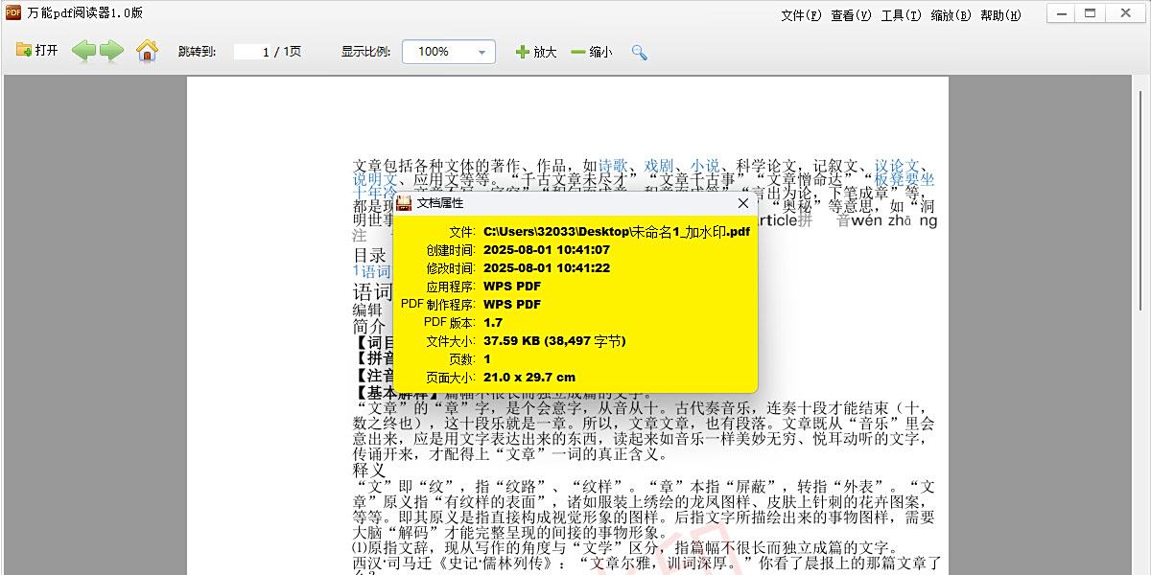Viewport: 1151px width, 575px height.
Task: Open the 查看(V) menu
Action: (x=852, y=14)
